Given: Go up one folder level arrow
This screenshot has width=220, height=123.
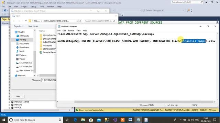Looking at the screenshot, I should [26, 21].
